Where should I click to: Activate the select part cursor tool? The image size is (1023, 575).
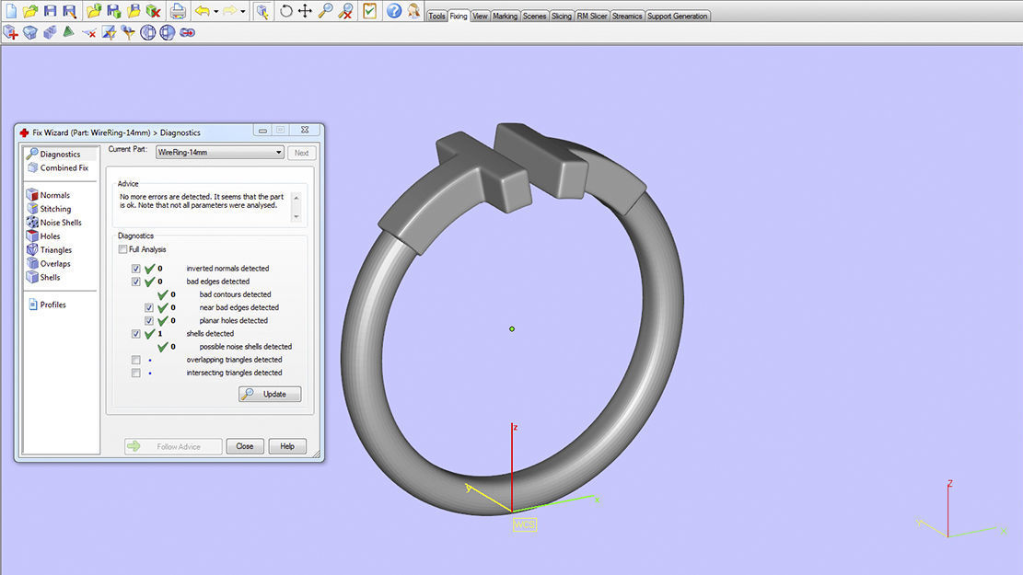[262, 11]
